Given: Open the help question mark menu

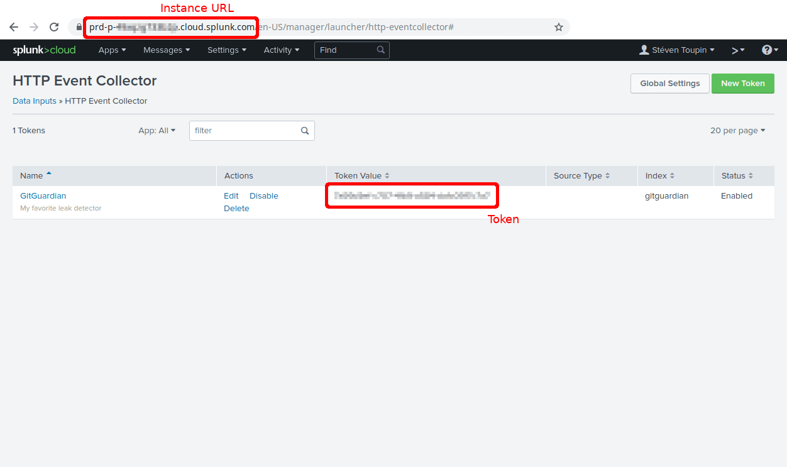Looking at the screenshot, I should 770,50.
